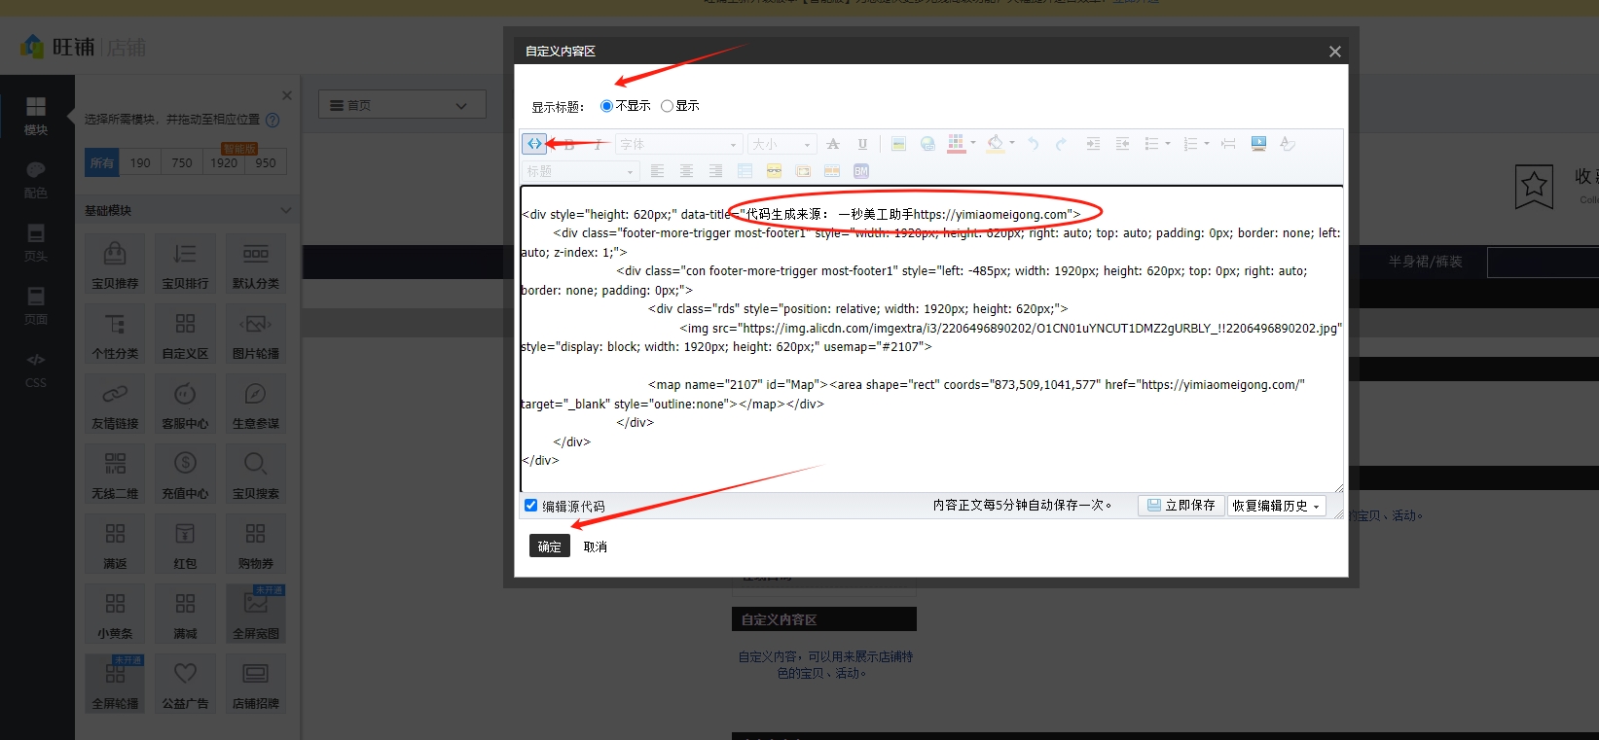Open background fill color dropdown arrow
This screenshot has height=740, width=1599.
[x=1012, y=143]
